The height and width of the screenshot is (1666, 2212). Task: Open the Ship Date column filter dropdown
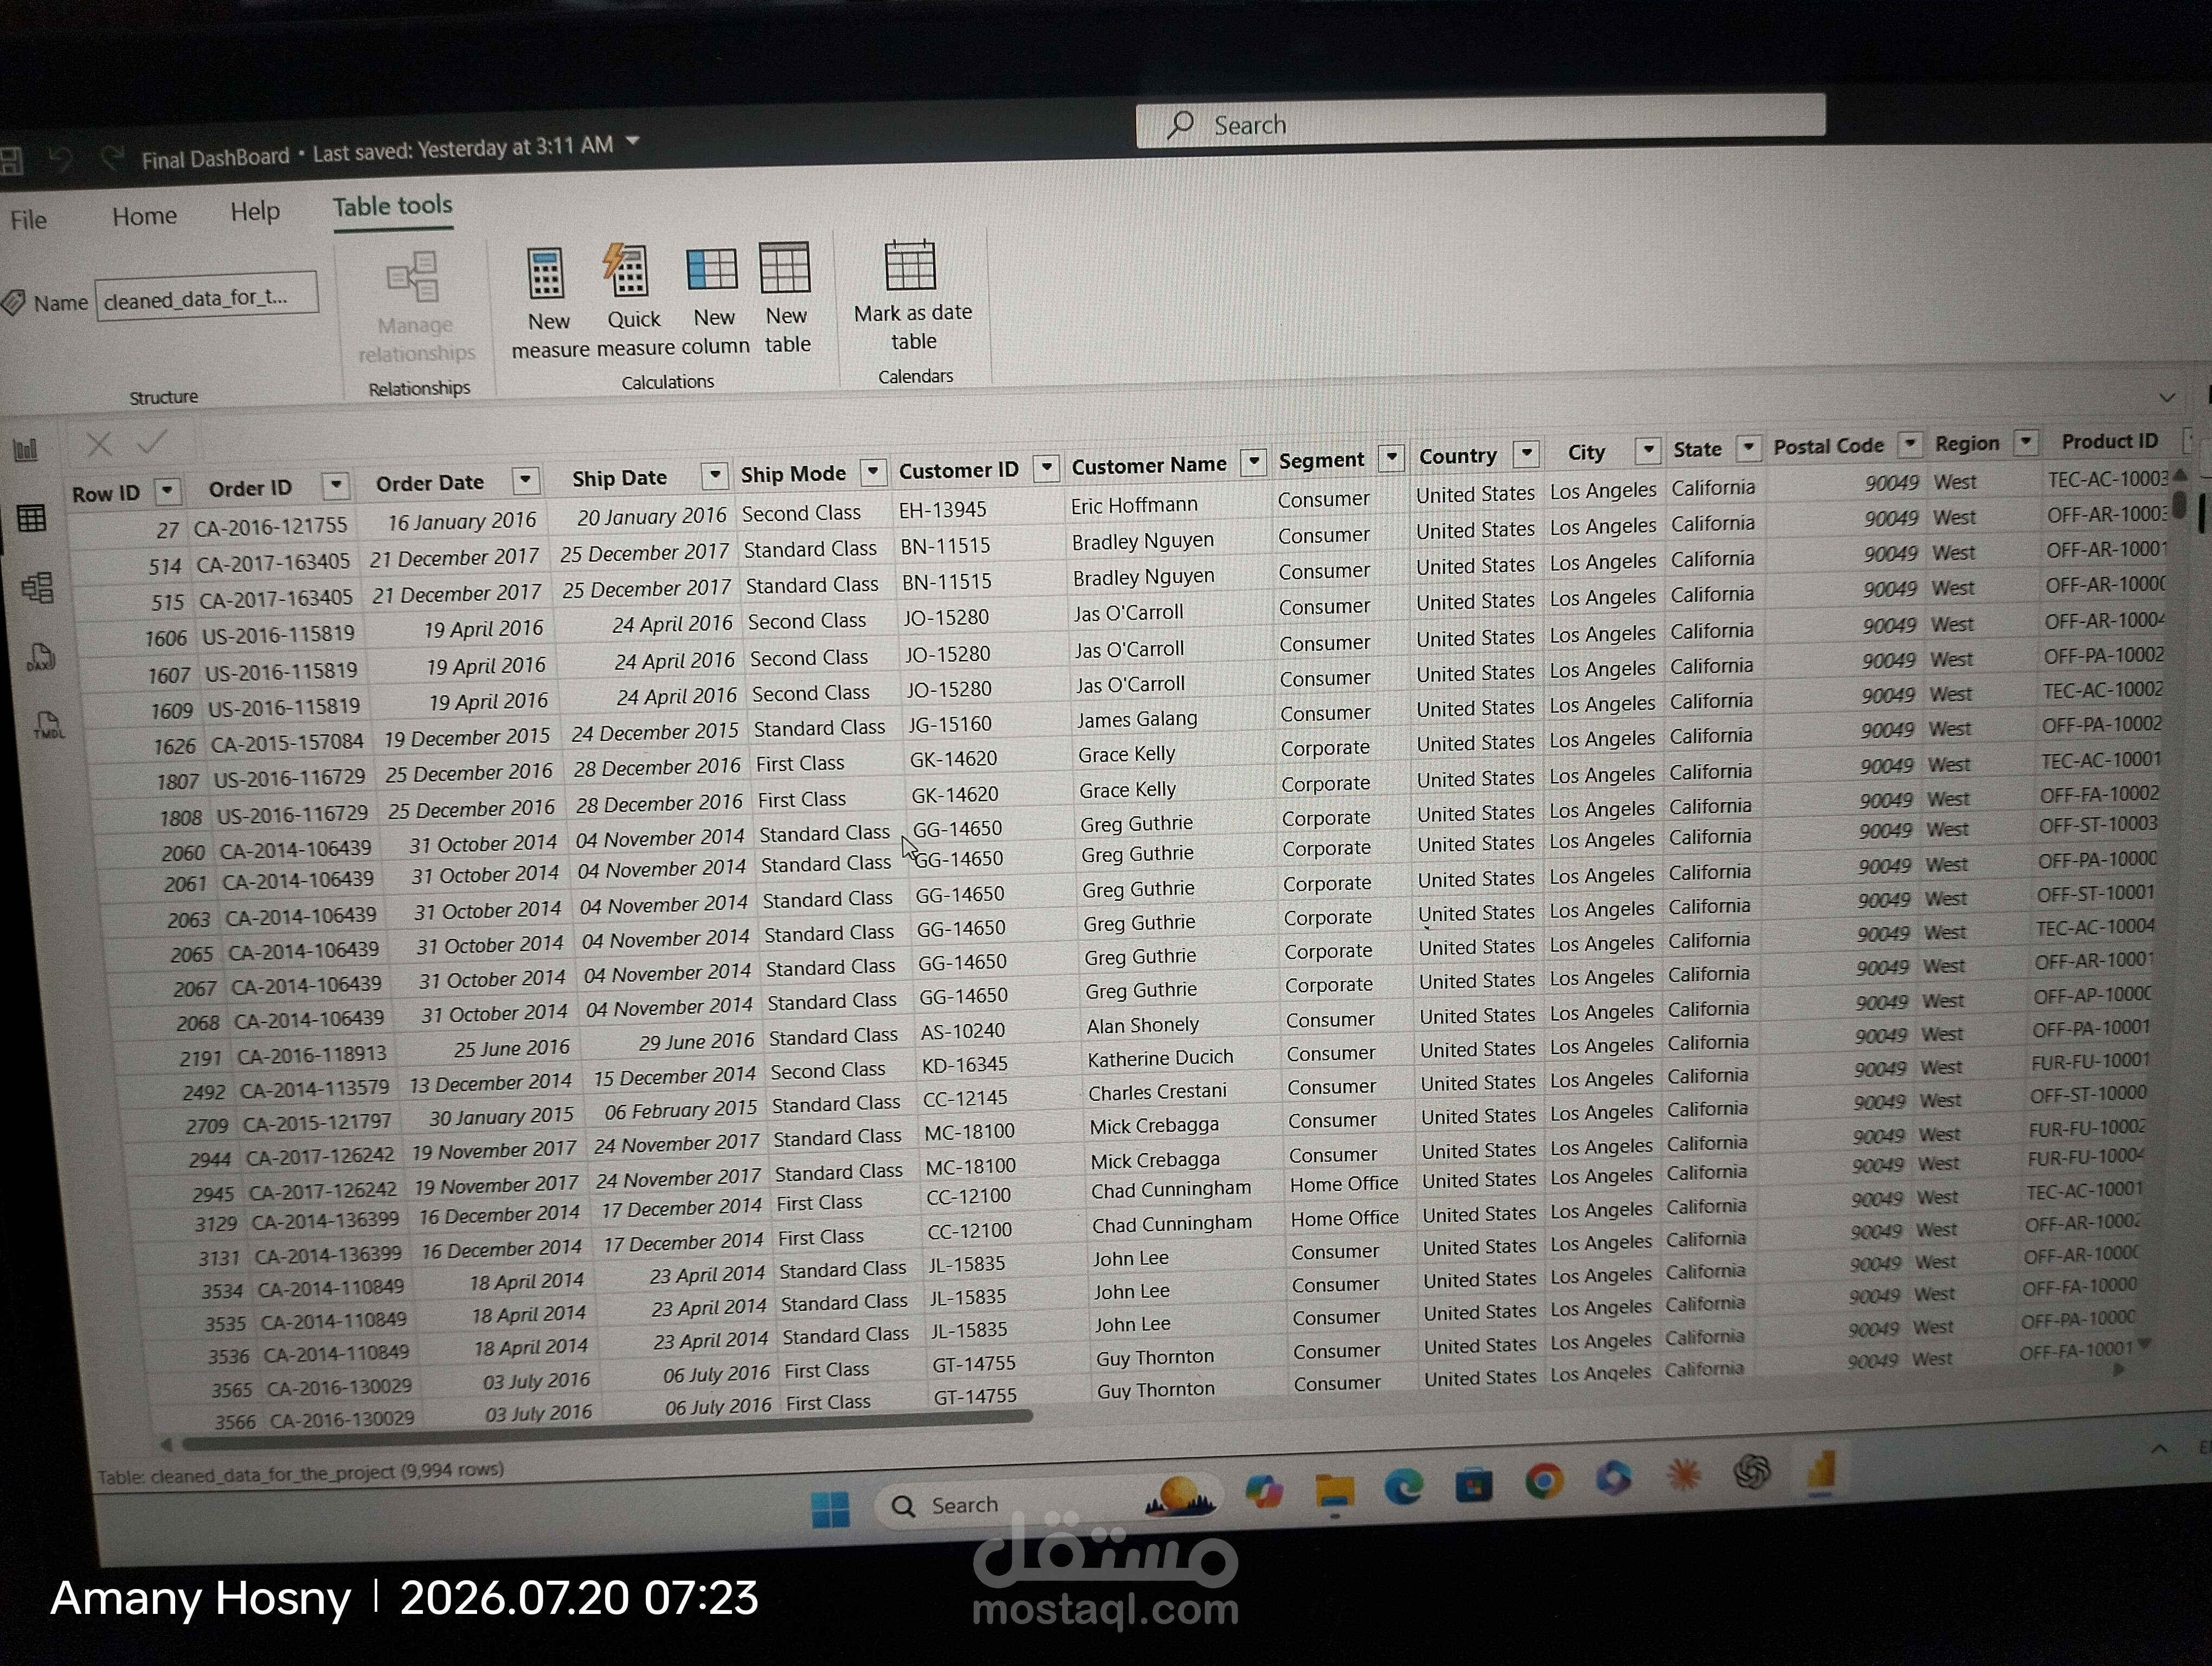(x=714, y=475)
